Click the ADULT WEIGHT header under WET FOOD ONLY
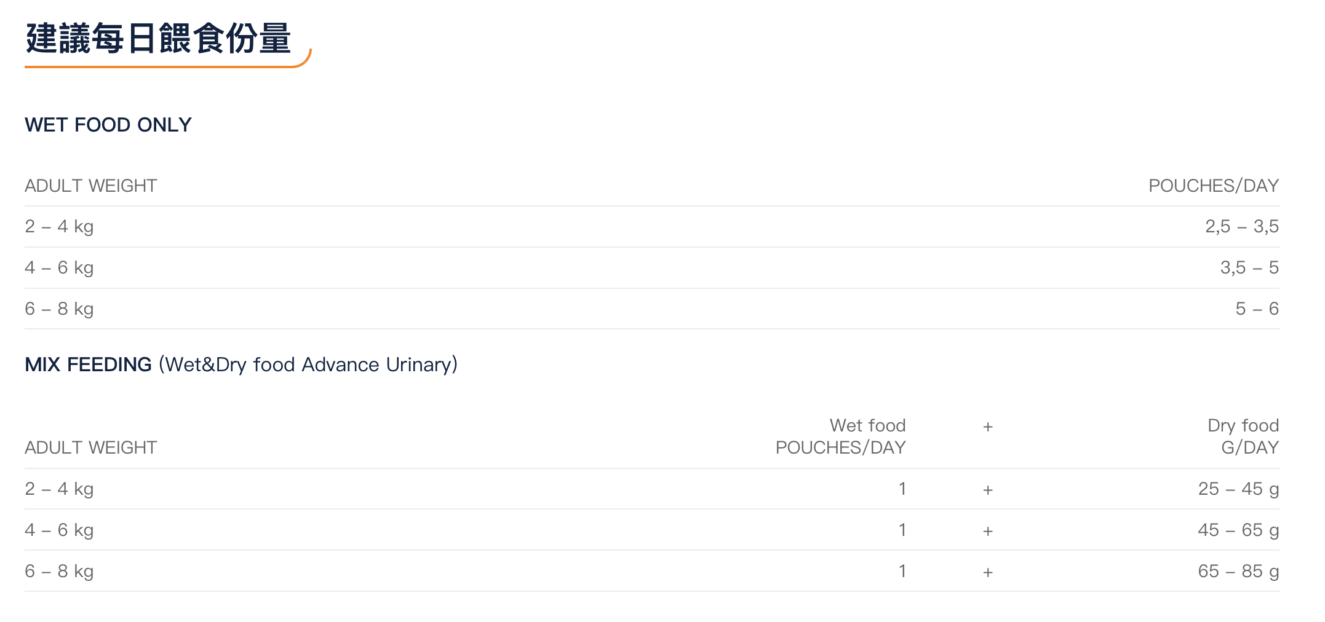The image size is (1325, 622). click(x=91, y=186)
